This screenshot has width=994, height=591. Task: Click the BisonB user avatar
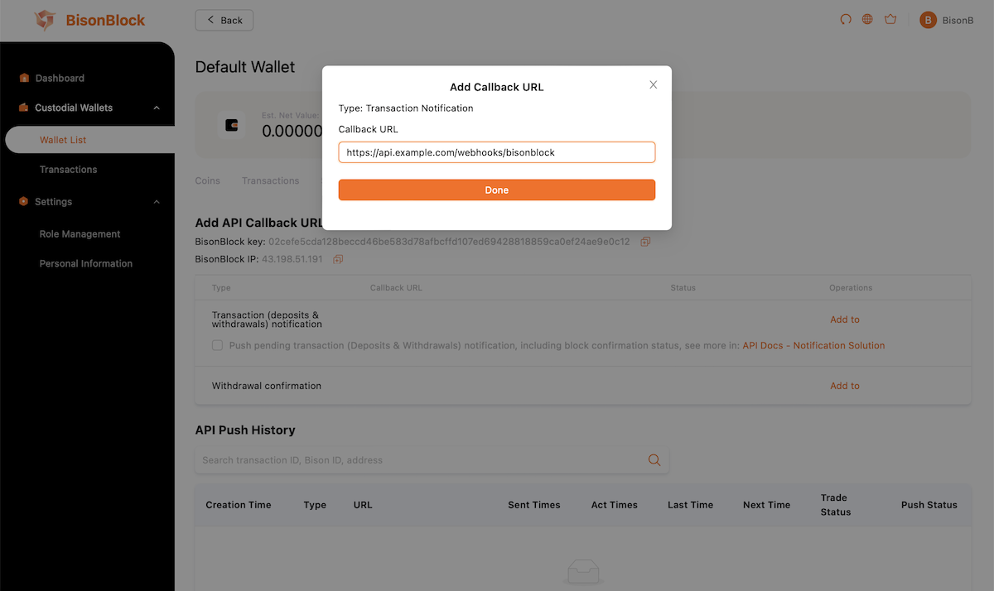928,20
